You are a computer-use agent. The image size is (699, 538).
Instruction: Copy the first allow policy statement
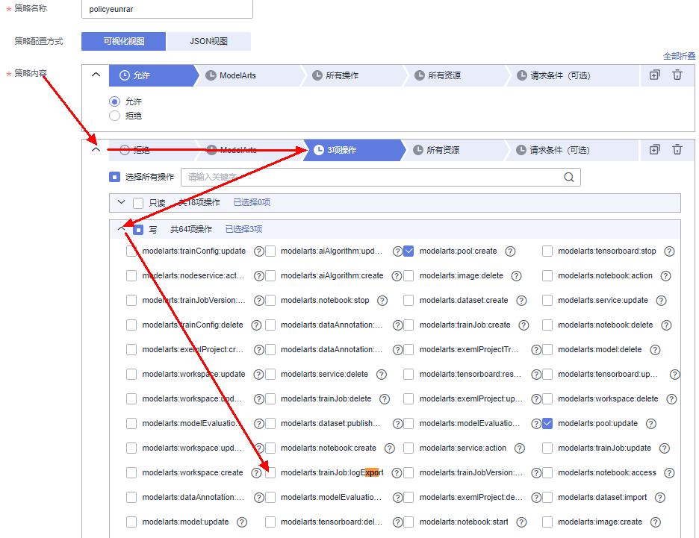tap(654, 75)
